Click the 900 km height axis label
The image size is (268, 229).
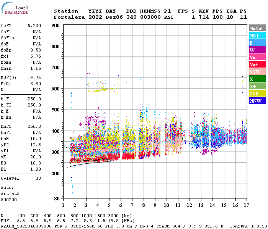coord(56,26)
